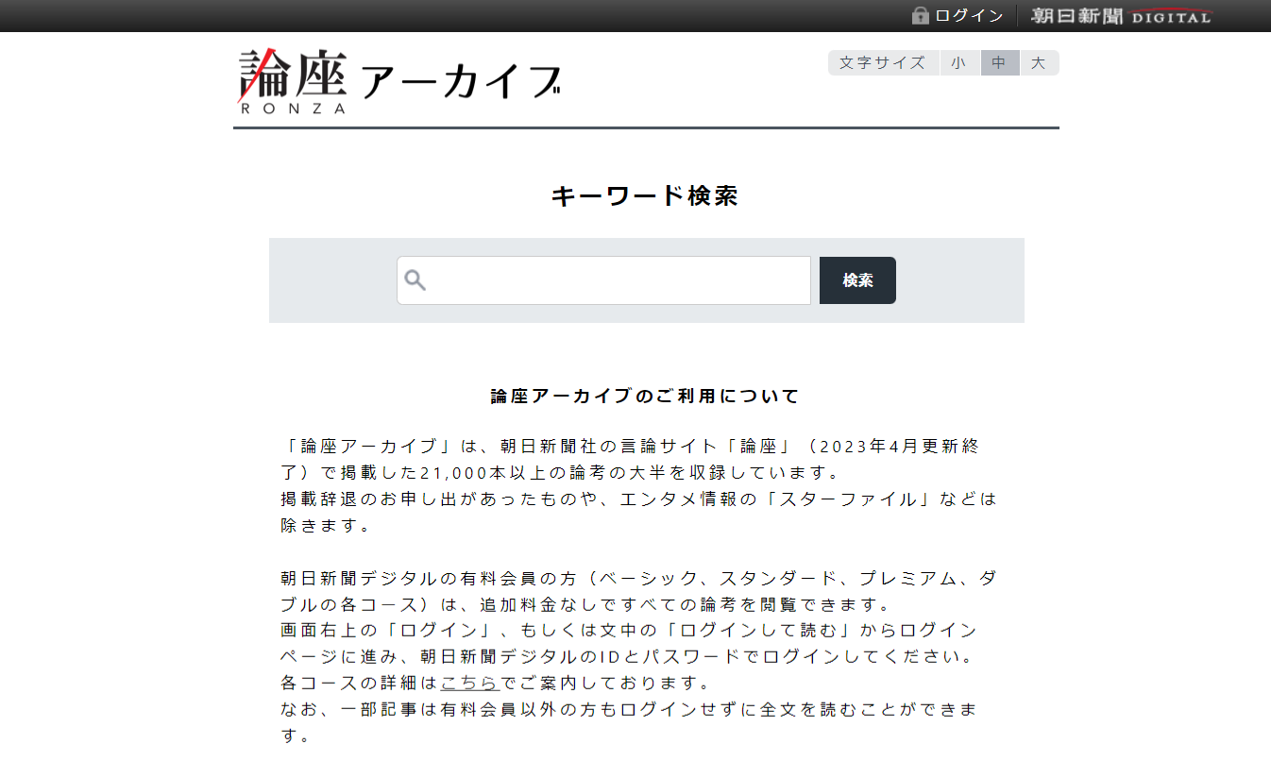Viewport: 1271px width, 761px height.
Task: Click the magnifier icon in search box
Action: pos(415,280)
